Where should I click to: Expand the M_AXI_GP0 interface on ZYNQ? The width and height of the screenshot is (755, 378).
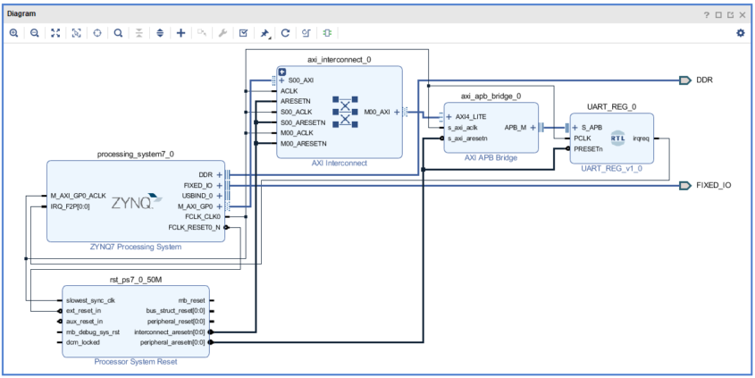(x=219, y=206)
